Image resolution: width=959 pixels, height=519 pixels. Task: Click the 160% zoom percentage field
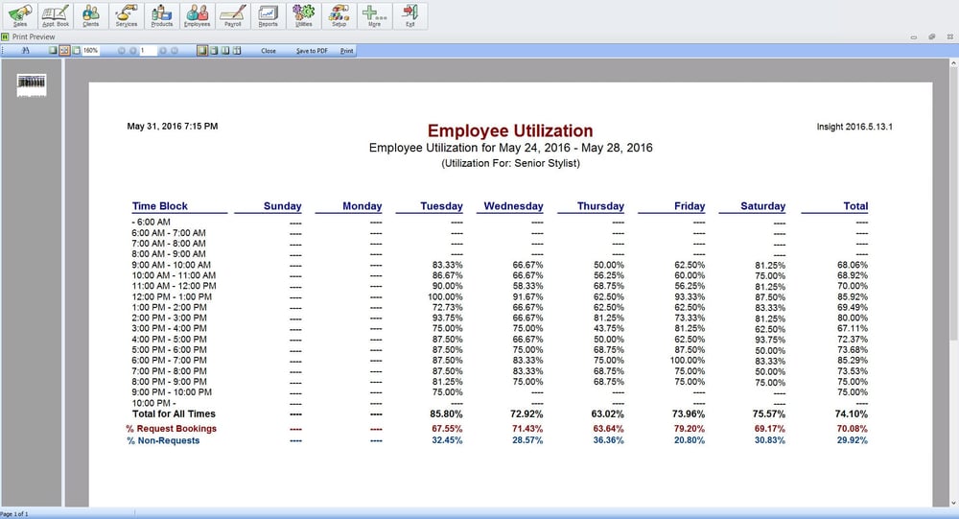point(90,51)
